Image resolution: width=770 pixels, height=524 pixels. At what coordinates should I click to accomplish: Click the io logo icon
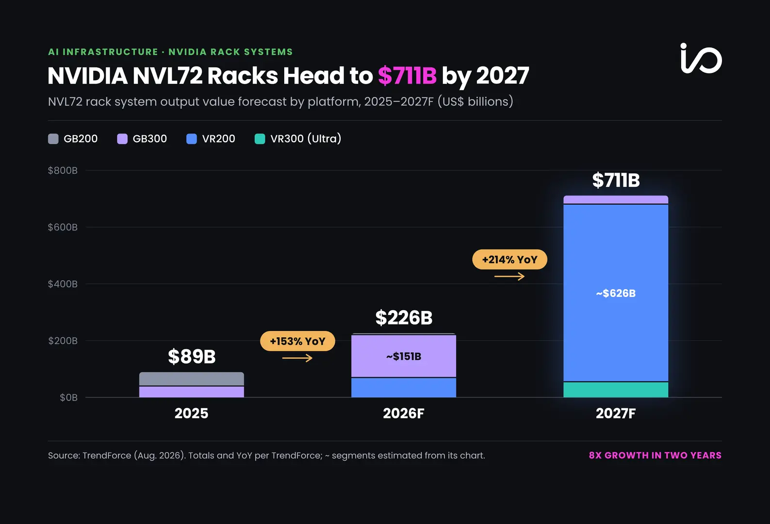point(701,58)
